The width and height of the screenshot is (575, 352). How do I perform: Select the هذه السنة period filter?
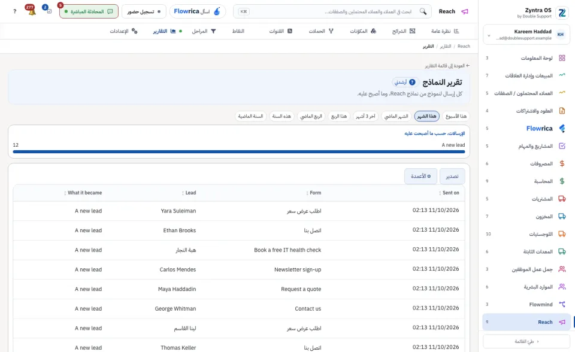[x=282, y=116]
